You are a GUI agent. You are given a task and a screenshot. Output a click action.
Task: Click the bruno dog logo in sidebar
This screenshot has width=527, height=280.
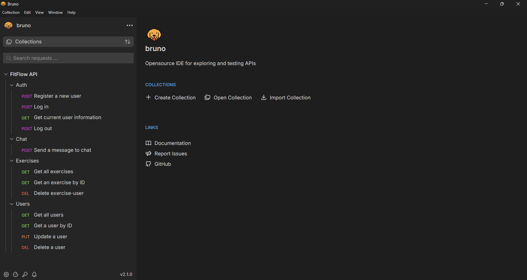point(9,26)
